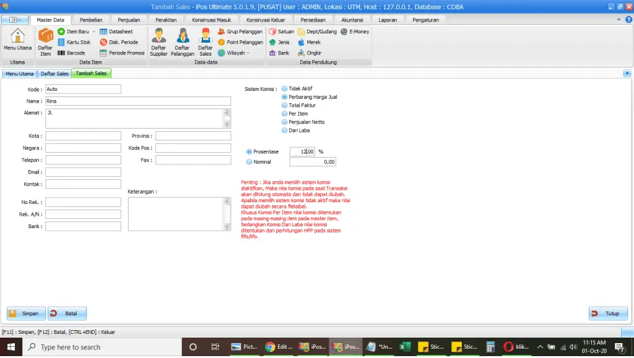Open Daftar Supplier
Viewport: 634px width, 358px height.
click(158, 42)
